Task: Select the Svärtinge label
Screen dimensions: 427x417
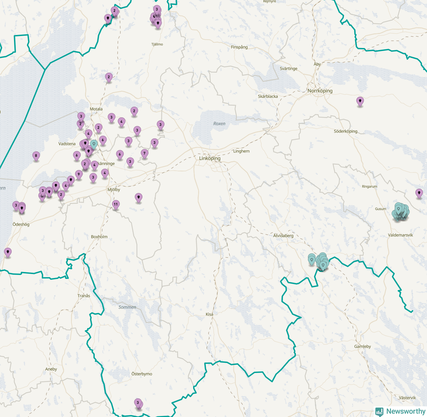Action: [x=289, y=69]
